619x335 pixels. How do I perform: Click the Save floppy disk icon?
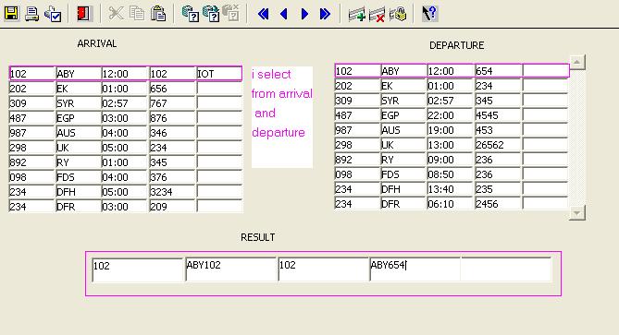point(11,14)
